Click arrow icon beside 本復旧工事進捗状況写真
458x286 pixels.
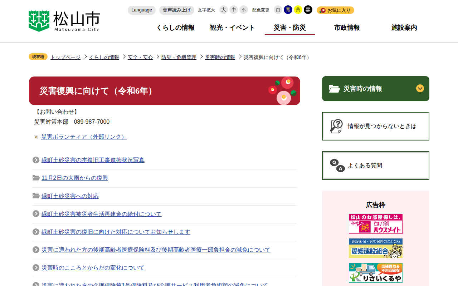pos(36,160)
